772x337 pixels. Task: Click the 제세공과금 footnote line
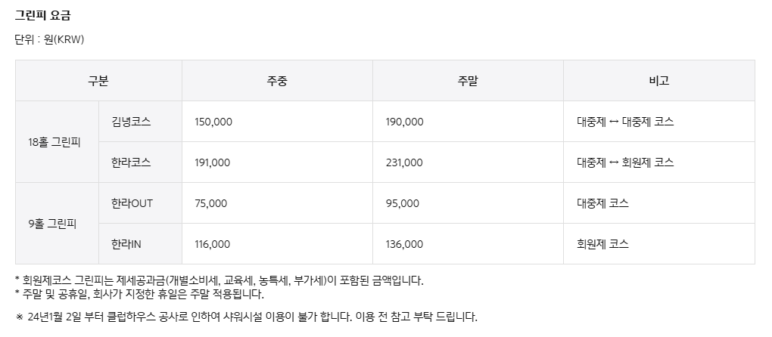(x=219, y=280)
